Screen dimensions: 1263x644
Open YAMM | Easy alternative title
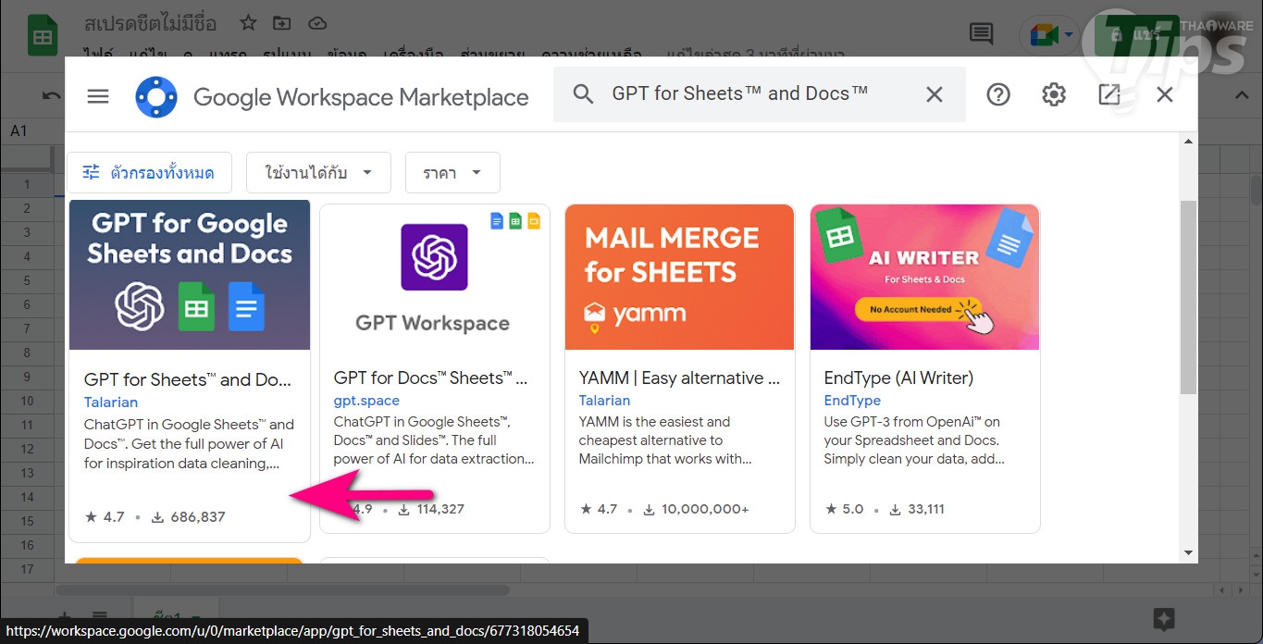tap(680, 378)
